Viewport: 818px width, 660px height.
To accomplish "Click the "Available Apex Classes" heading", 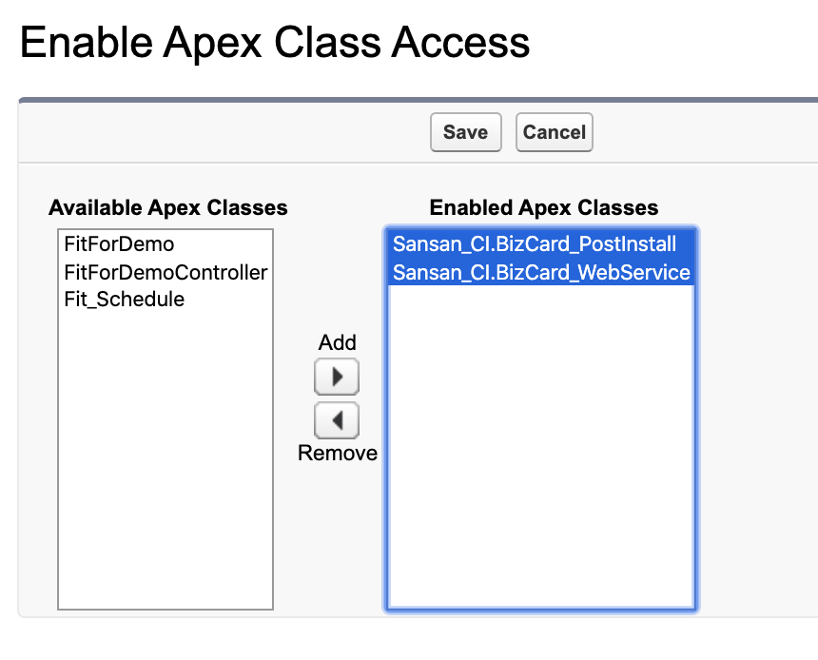I will pos(168,207).
